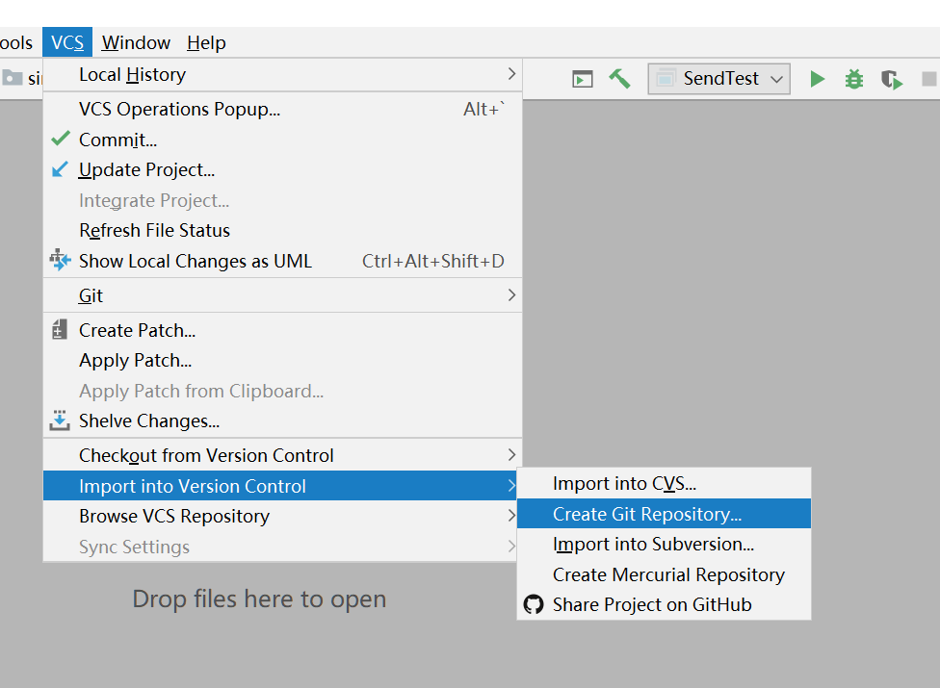940x688 pixels.
Task: Select Shelve Changes... menu item
Action: coord(282,420)
